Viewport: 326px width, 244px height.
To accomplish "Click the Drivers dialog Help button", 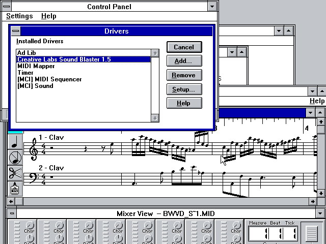I will click(184, 103).
